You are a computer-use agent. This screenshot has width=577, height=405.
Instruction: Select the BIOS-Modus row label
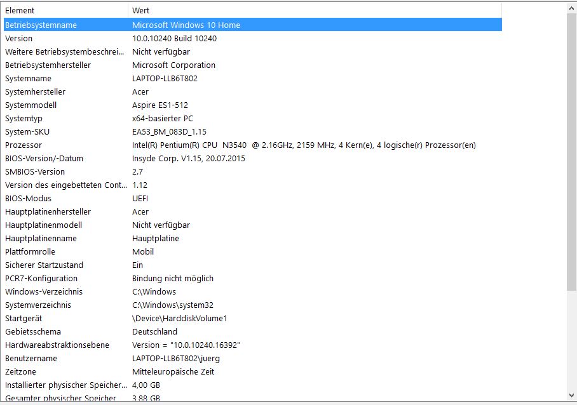(x=28, y=199)
